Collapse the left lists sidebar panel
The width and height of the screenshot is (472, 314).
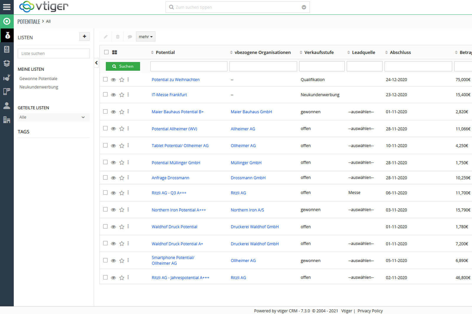(x=96, y=63)
